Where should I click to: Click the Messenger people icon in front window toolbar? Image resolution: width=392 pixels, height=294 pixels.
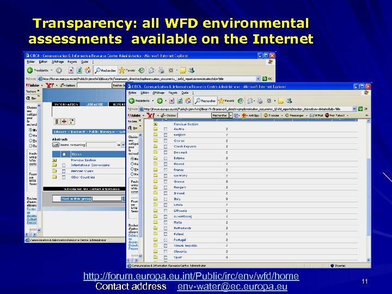click(289, 101)
